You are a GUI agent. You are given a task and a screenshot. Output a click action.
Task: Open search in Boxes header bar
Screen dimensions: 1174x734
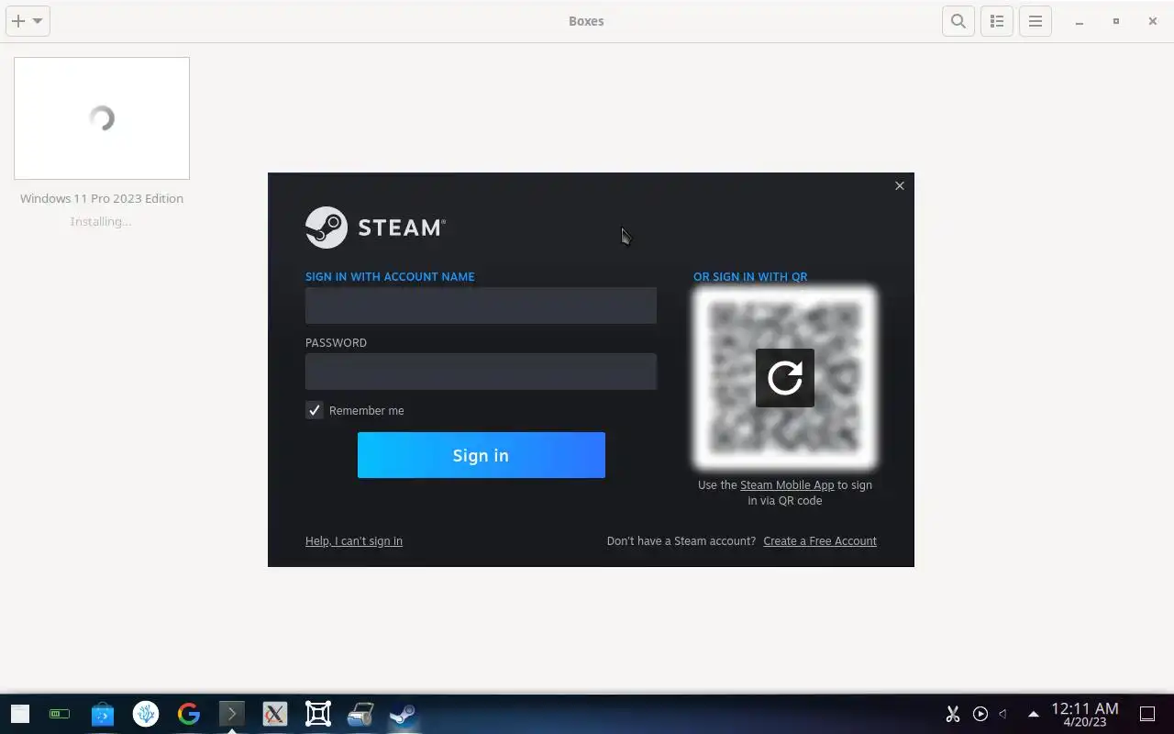[958, 21]
